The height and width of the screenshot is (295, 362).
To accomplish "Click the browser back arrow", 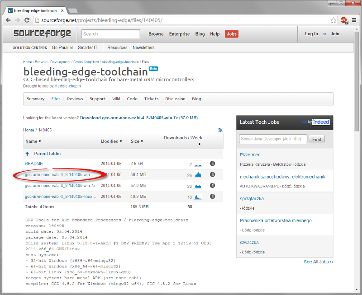I will [8, 20].
